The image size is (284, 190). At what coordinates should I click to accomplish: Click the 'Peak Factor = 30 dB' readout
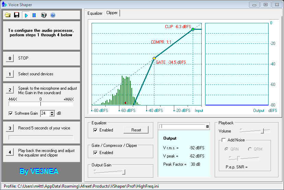182,164
